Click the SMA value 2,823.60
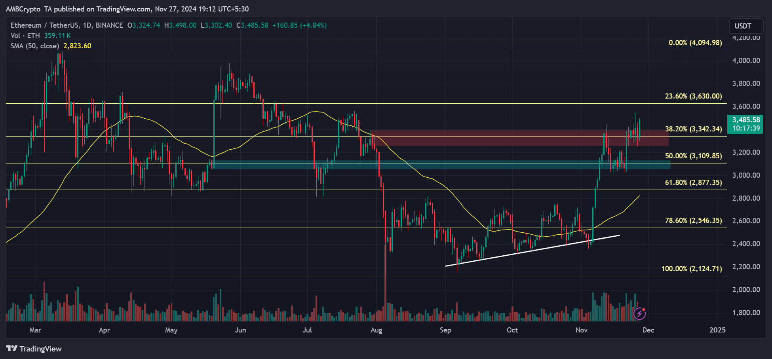 tap(77, 46)
